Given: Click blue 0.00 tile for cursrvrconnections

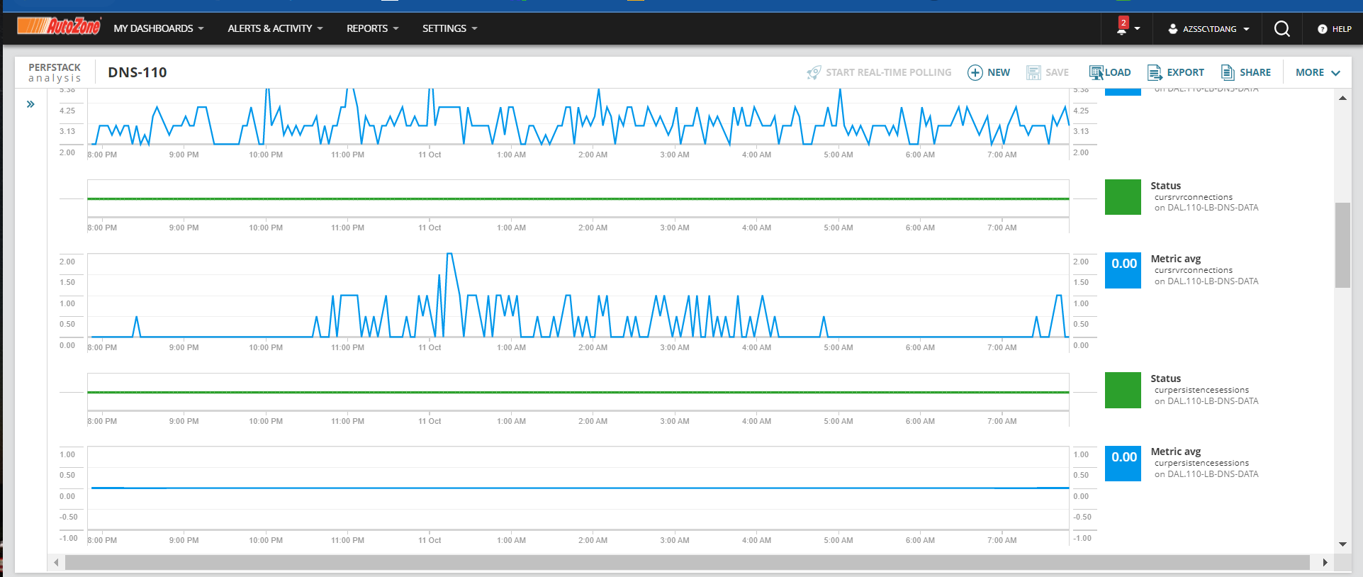Looking at the screenshot, I should coord(1123,270).
